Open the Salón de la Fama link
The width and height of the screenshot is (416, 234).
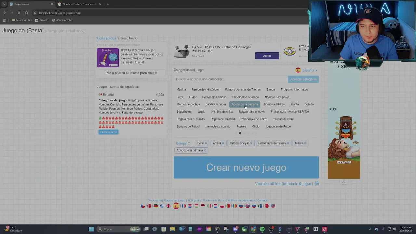(x=214, y=201)
